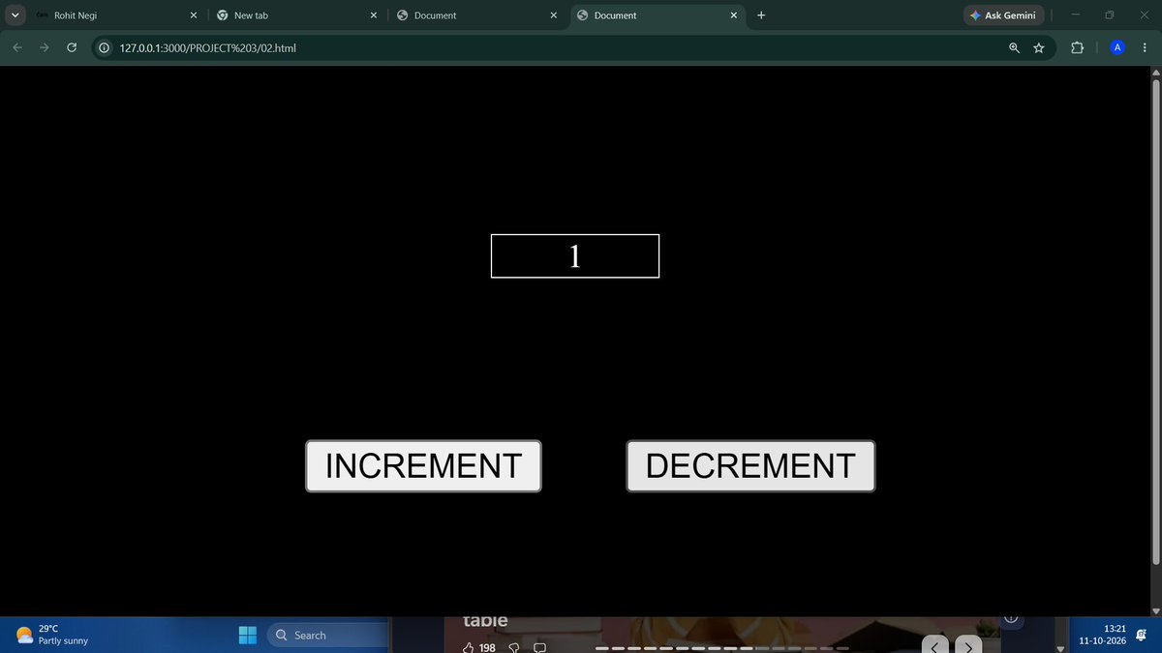Image resolution: width=1162 pixels, height=653 pixels.
Task: Click the dislike thumbs-down icon in widget
Action: tap(514, 647)
